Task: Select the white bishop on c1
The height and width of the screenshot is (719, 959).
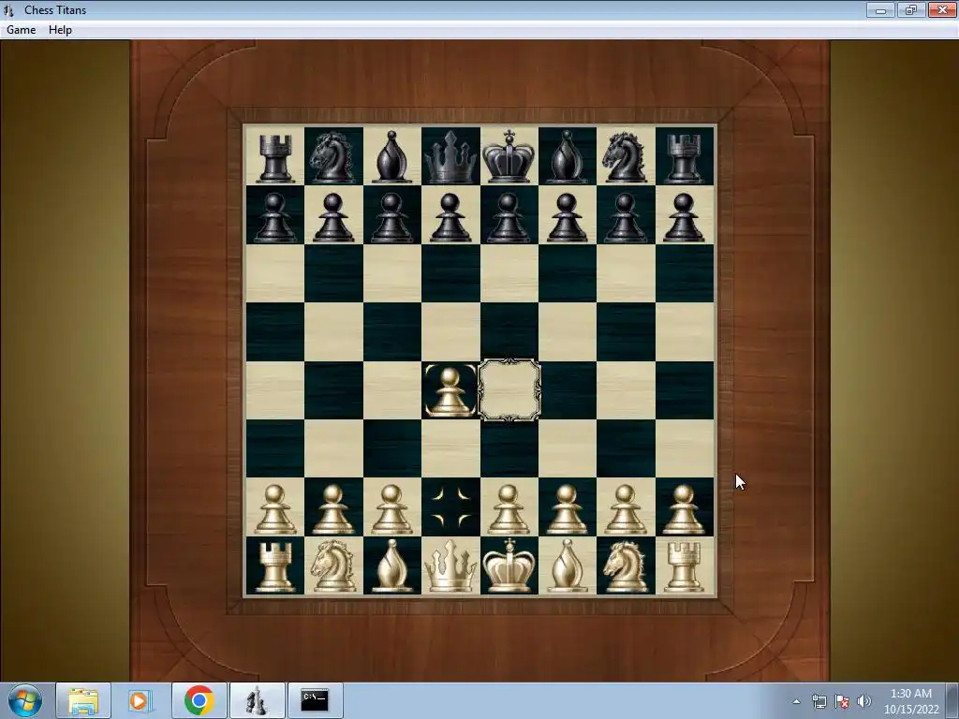Action: 392,566
